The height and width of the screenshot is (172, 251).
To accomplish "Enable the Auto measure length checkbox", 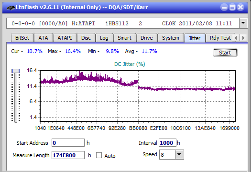I will coord(99,155).
